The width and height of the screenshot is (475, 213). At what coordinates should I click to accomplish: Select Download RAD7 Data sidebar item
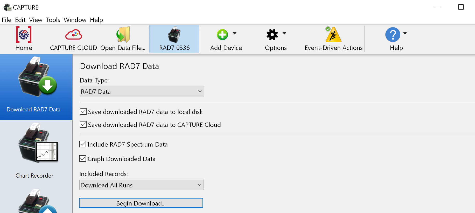click(36, 87)
